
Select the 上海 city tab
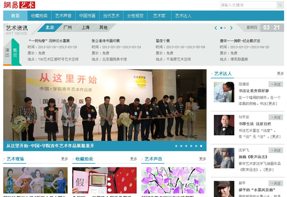click(x=86, y=27)
